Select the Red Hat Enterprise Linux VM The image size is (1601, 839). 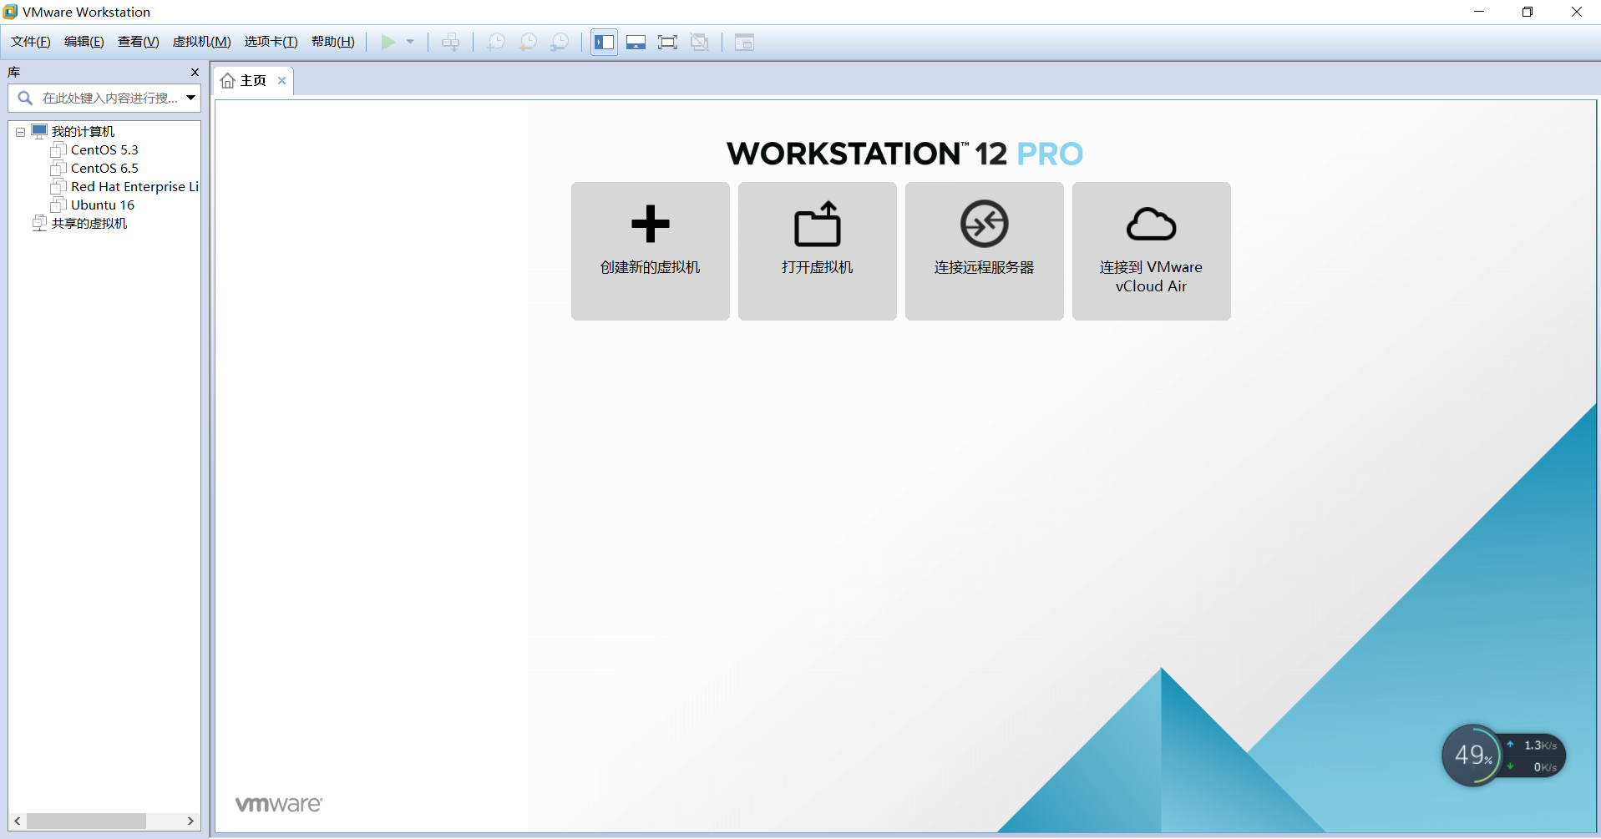pos(134,186)
